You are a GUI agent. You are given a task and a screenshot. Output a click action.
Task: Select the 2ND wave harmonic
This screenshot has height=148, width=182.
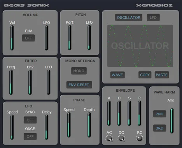159,114
